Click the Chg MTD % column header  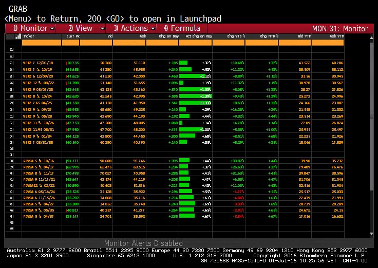[269, 36]
